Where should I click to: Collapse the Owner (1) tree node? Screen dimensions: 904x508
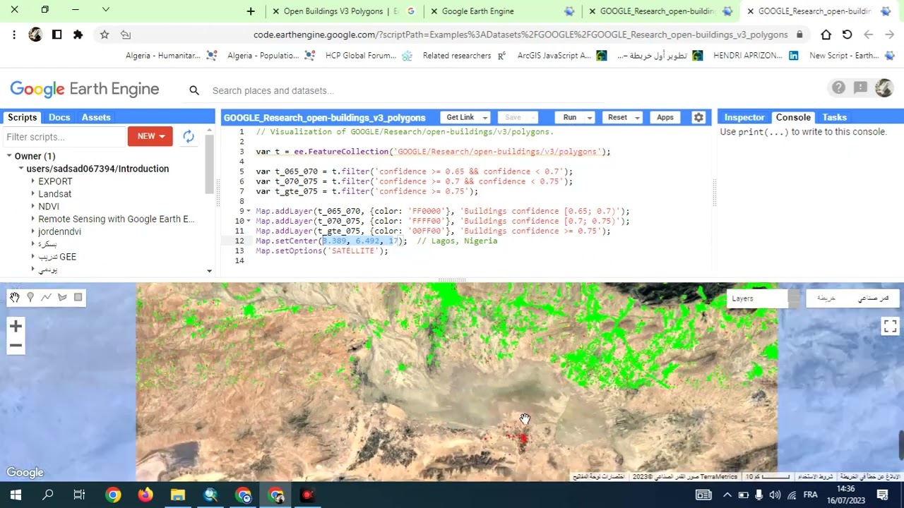[9, 156]
